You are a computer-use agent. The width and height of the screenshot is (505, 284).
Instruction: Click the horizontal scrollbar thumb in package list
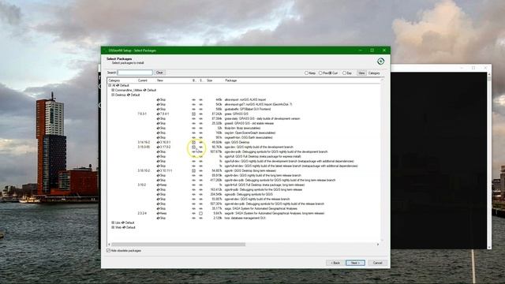[178, 245]
